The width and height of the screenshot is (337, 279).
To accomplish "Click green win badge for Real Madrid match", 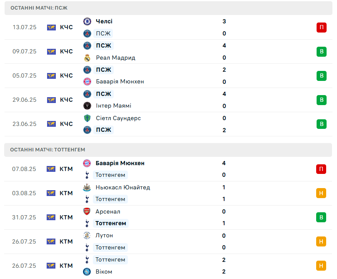I will (x=321, y=52).
